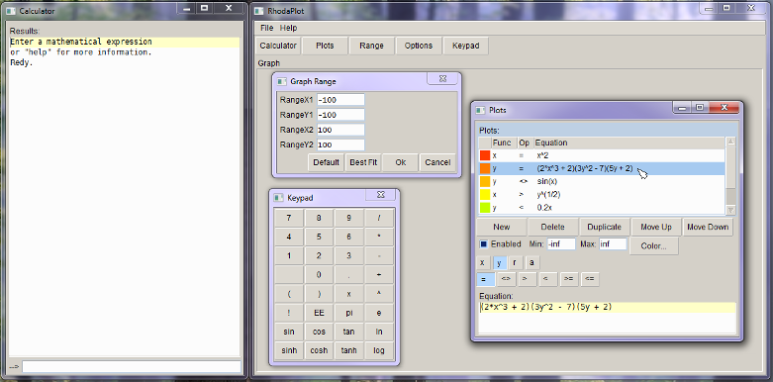Tap keypad ln key
The width and height of the screenshot is (773, 382).
(379, 332)
